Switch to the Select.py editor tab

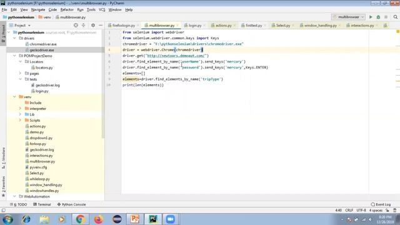[x=283, y=25]
